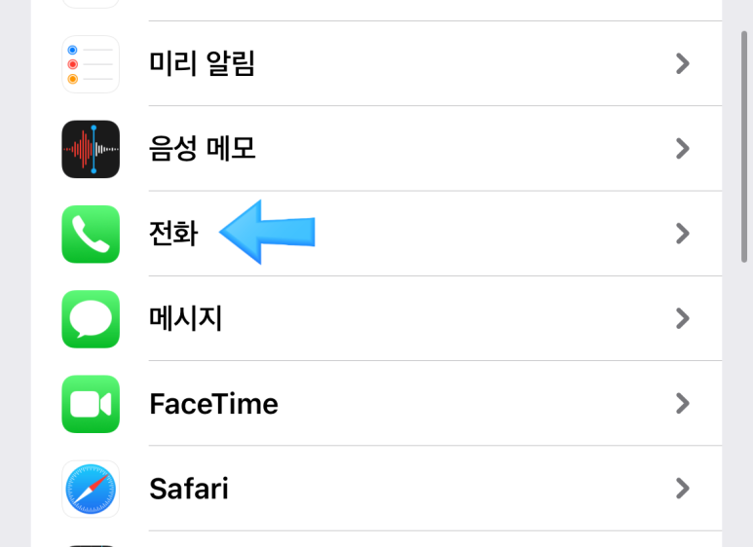The width and height of the screenshot is (753, 547).
Task: Expand 메시지 using its chevron
Action: 683,318
